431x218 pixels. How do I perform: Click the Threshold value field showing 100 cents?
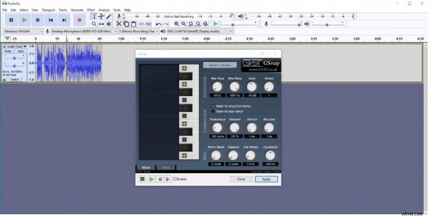217,137
